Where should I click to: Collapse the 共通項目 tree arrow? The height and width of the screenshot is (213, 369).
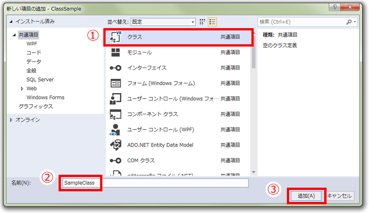tap(14, 35)
